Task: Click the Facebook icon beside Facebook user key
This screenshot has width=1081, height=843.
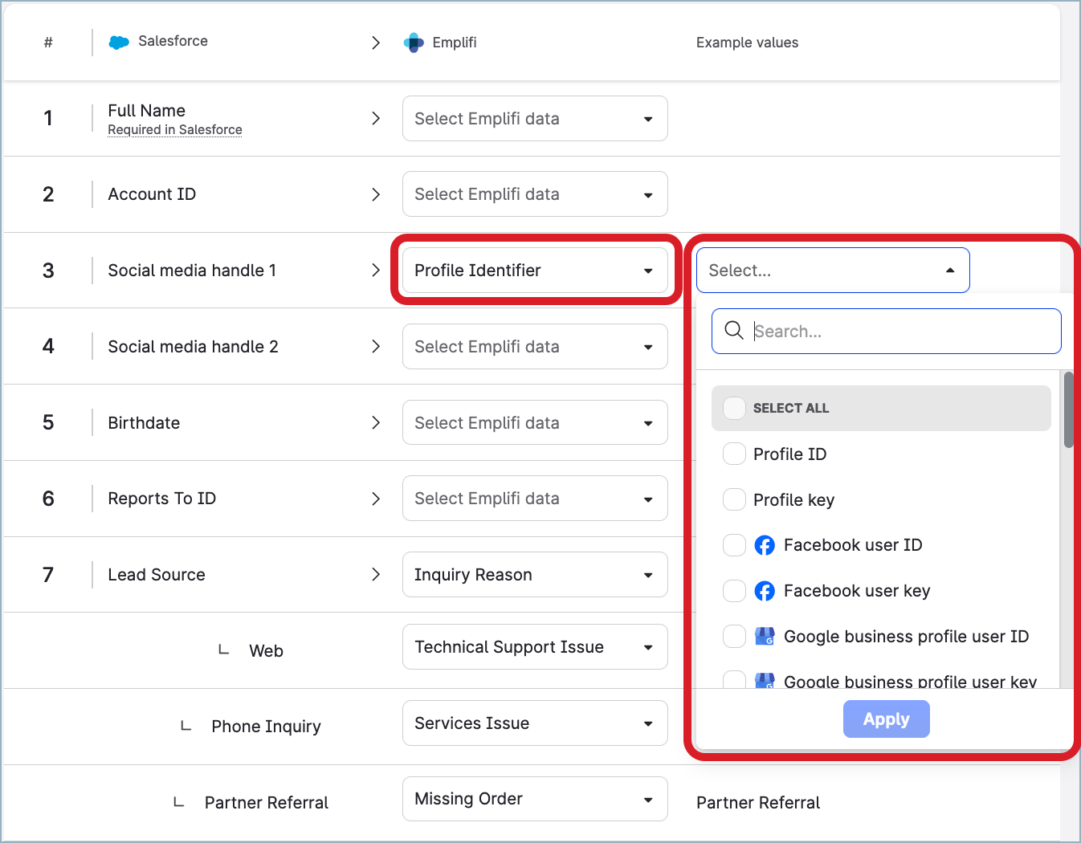Action: pyautogui.click(x=765, y=592)
